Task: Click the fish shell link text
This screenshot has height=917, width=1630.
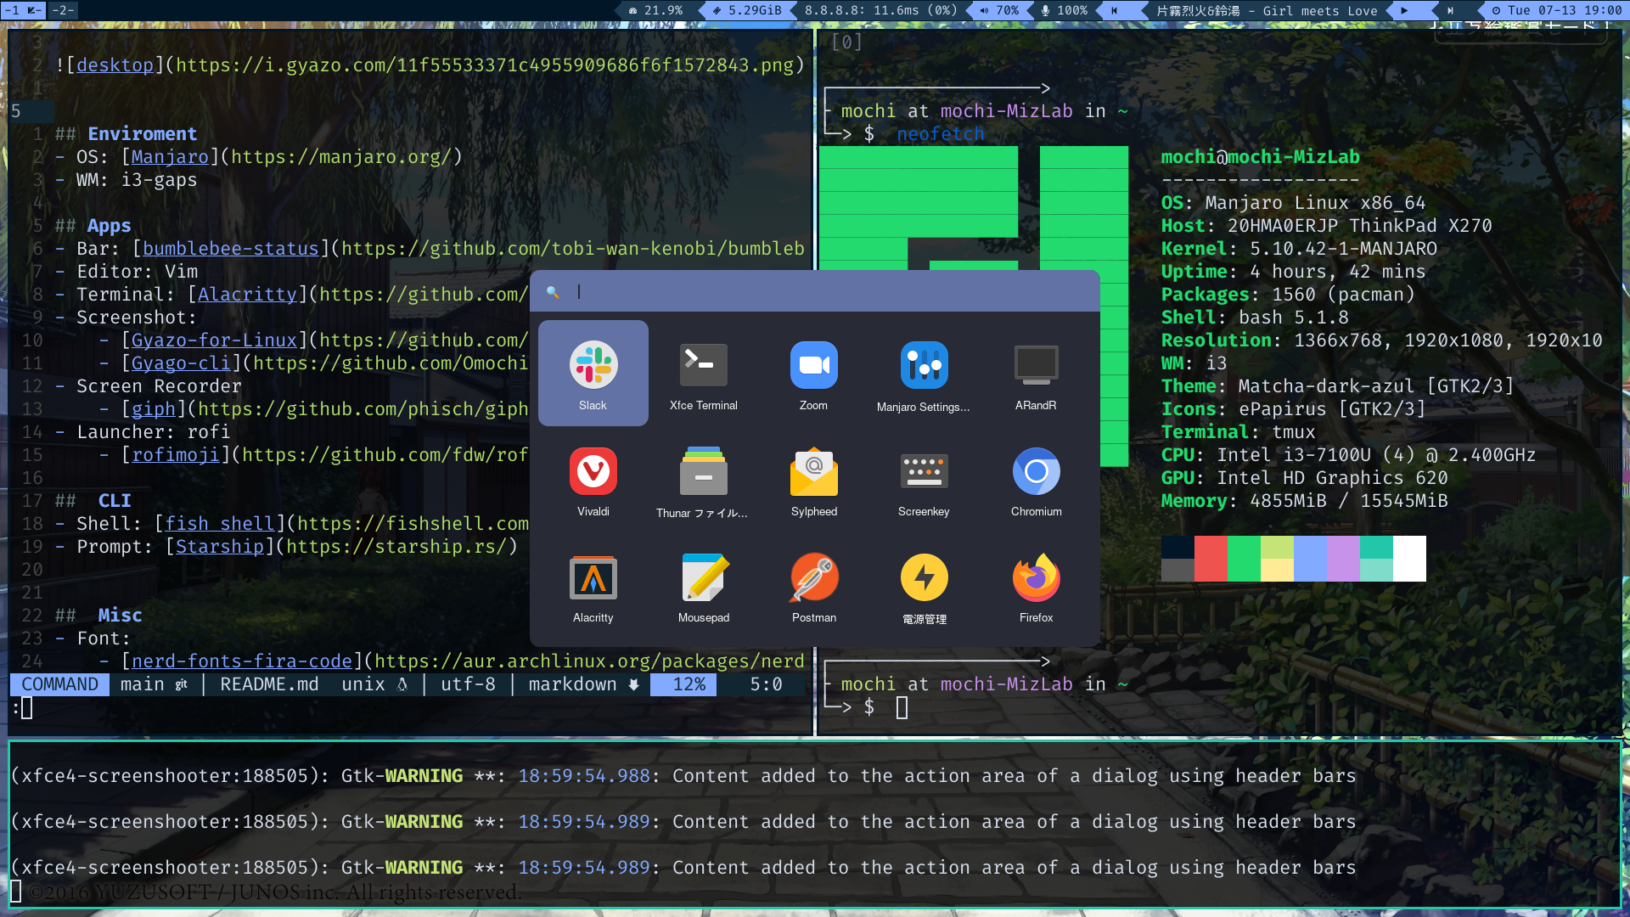Action: point(220,524)
